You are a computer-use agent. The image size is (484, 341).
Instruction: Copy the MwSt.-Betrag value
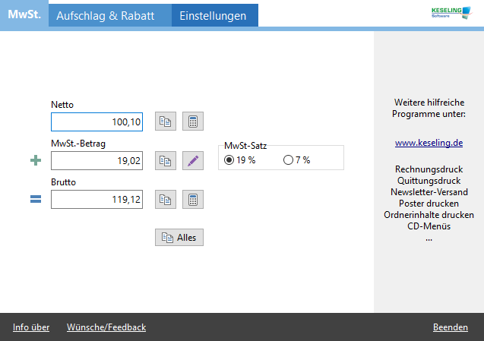(166, 160)
